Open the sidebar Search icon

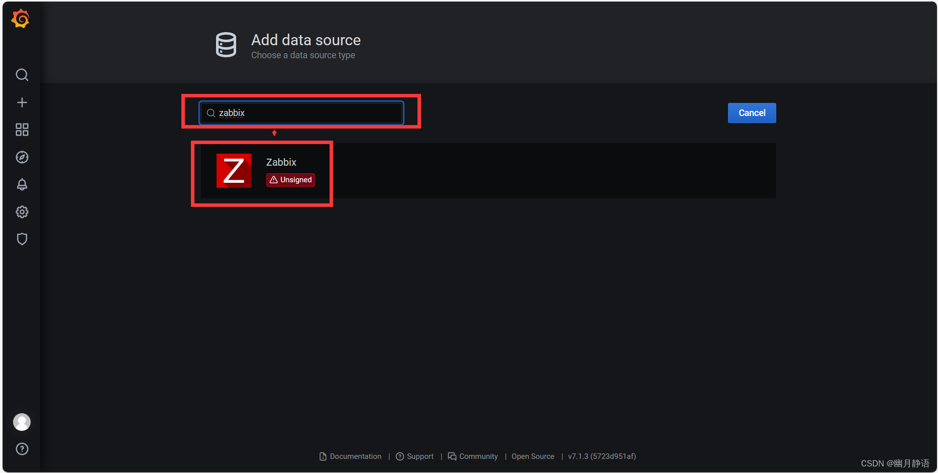click(22, 75)
